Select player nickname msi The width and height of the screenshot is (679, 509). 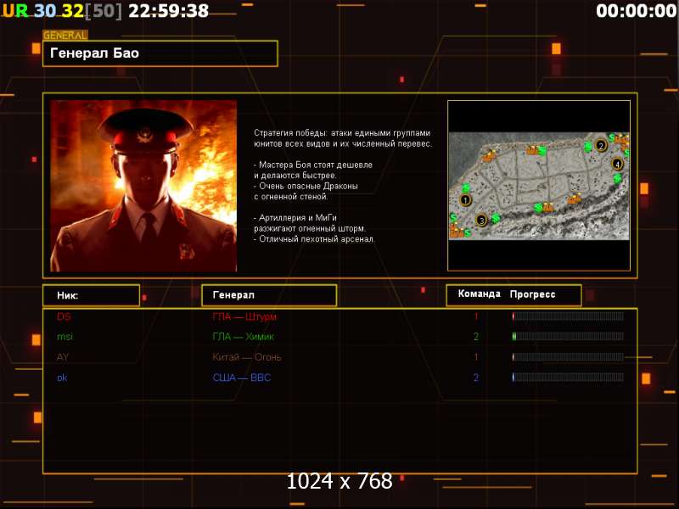(65, 336)
